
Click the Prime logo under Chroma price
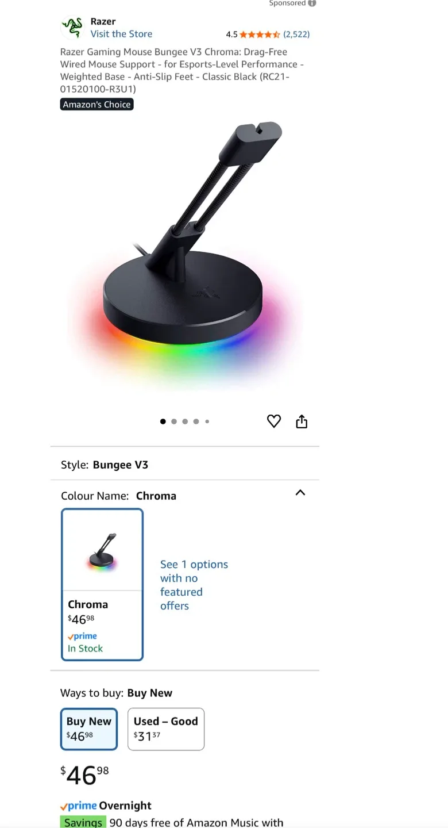(82, 636)
